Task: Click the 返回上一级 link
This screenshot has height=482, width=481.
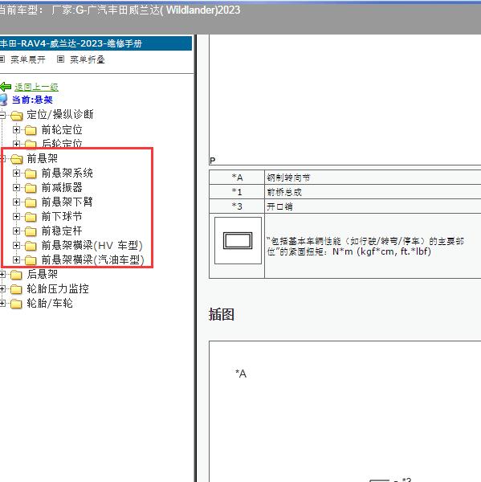Action: point(36,88)
